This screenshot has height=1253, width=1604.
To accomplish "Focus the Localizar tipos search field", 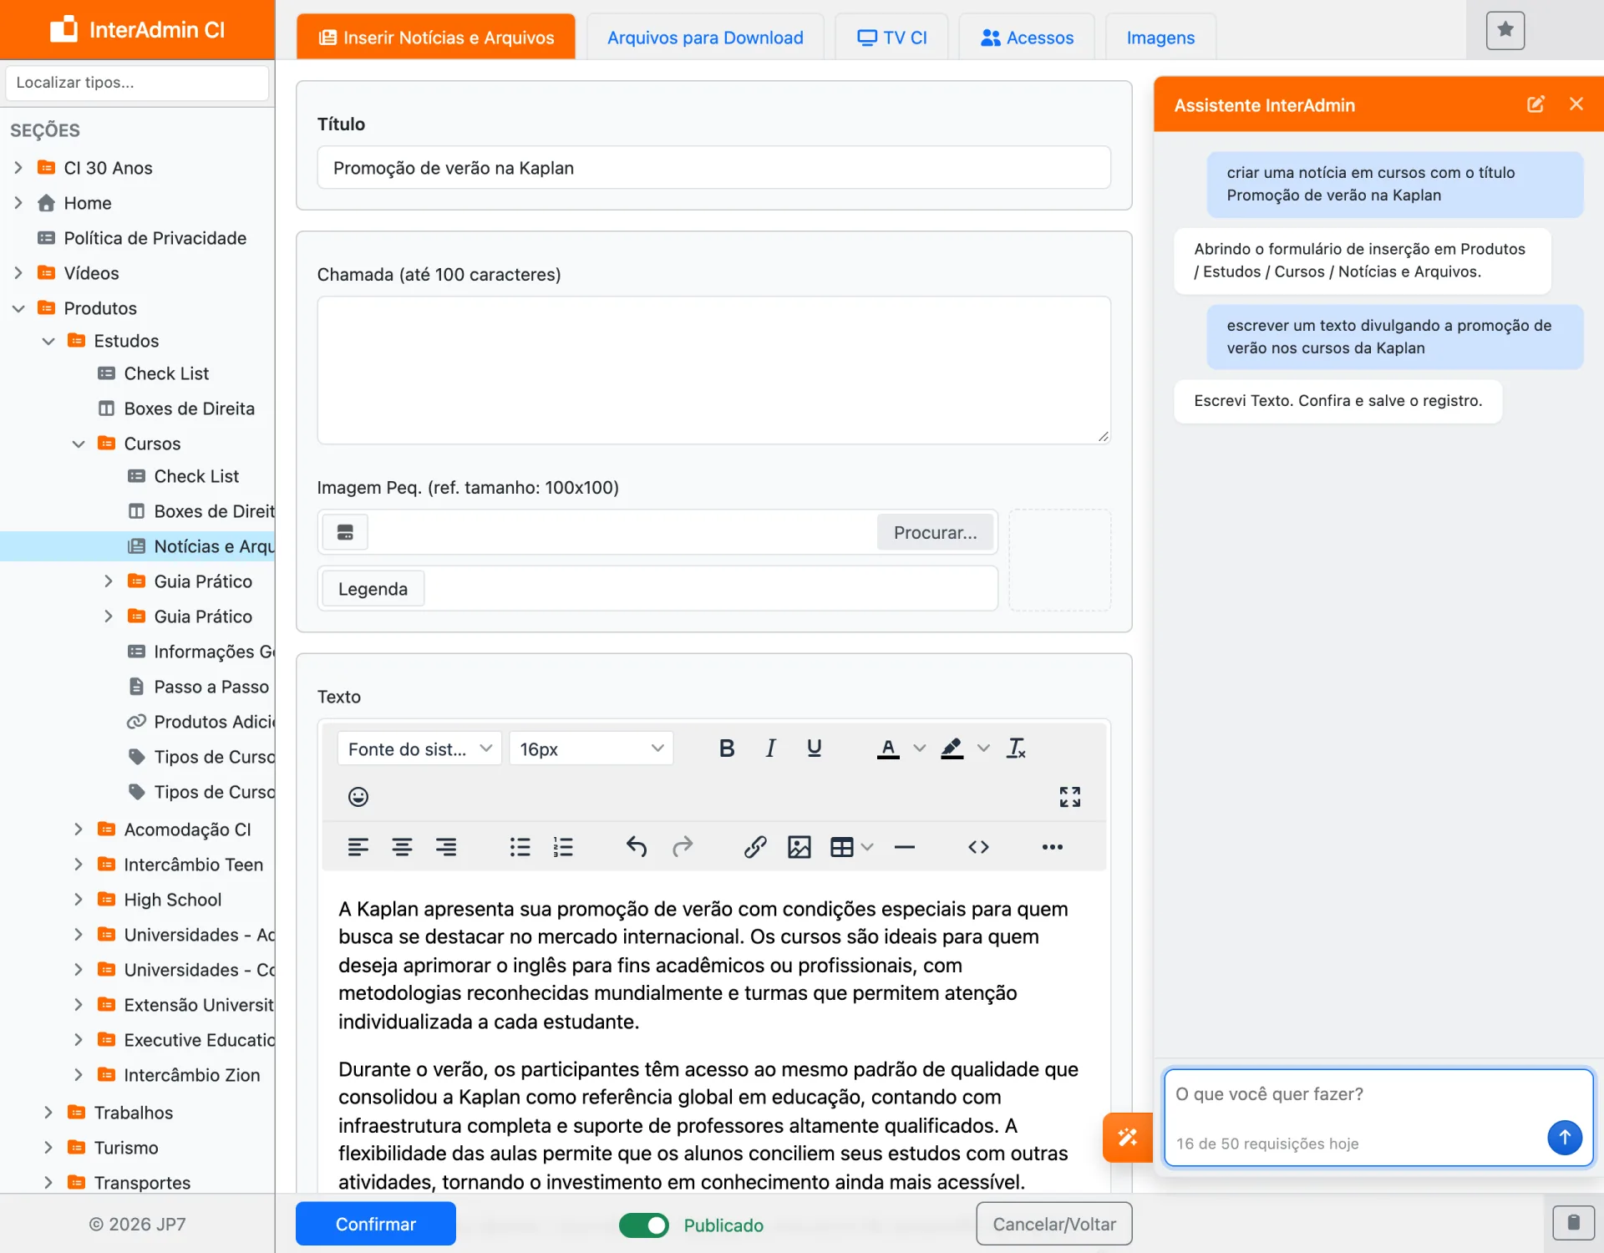I will (137, 83).
